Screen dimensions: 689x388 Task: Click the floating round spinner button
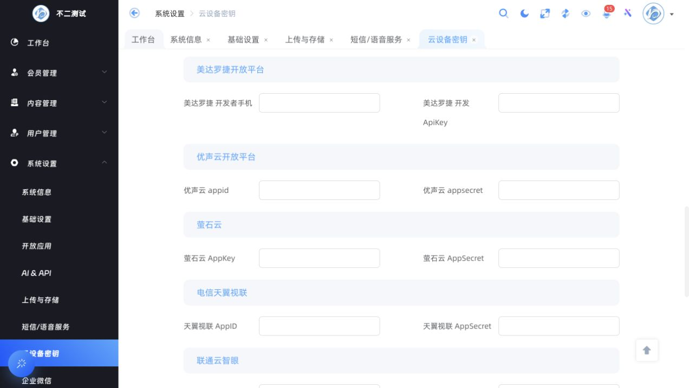coord(22,363)
